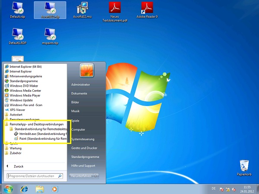Screen dimensions: 259x194
Task: Click the Paint RemoteApp icon
Action: (16, 138)
